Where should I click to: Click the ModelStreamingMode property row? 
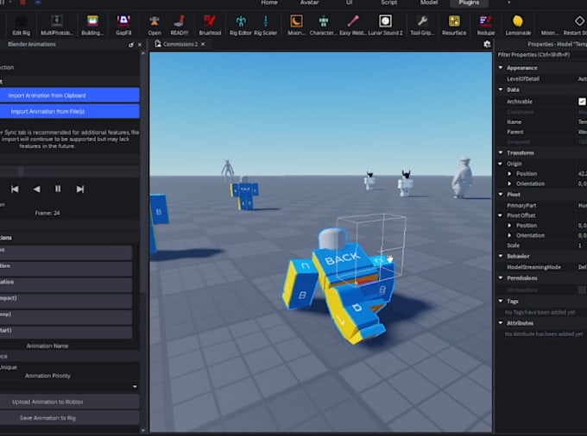tap(542, 267)
